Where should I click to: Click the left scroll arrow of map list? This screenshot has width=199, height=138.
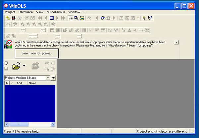pyautogui.click(x=7, y=124)
